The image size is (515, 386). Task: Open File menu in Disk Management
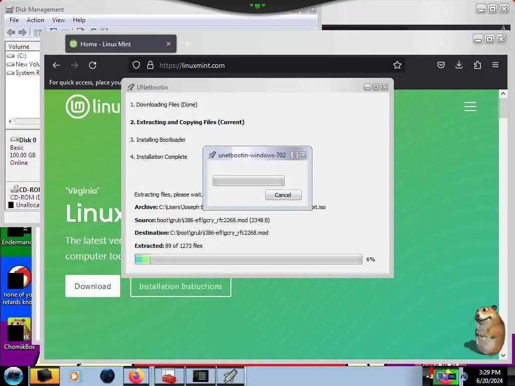pos(14,20)
